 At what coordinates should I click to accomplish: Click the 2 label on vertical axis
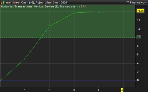pyautogui.click(x=138, y=72)
